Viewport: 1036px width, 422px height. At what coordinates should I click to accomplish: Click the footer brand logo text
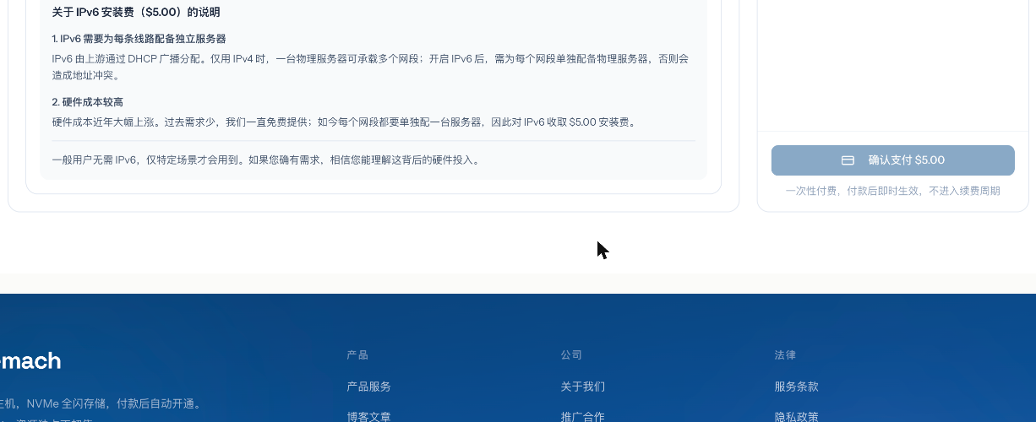pos(30,361)
